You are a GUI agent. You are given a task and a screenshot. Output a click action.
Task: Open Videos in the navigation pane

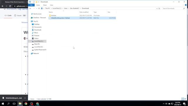[x=36, y=39]
